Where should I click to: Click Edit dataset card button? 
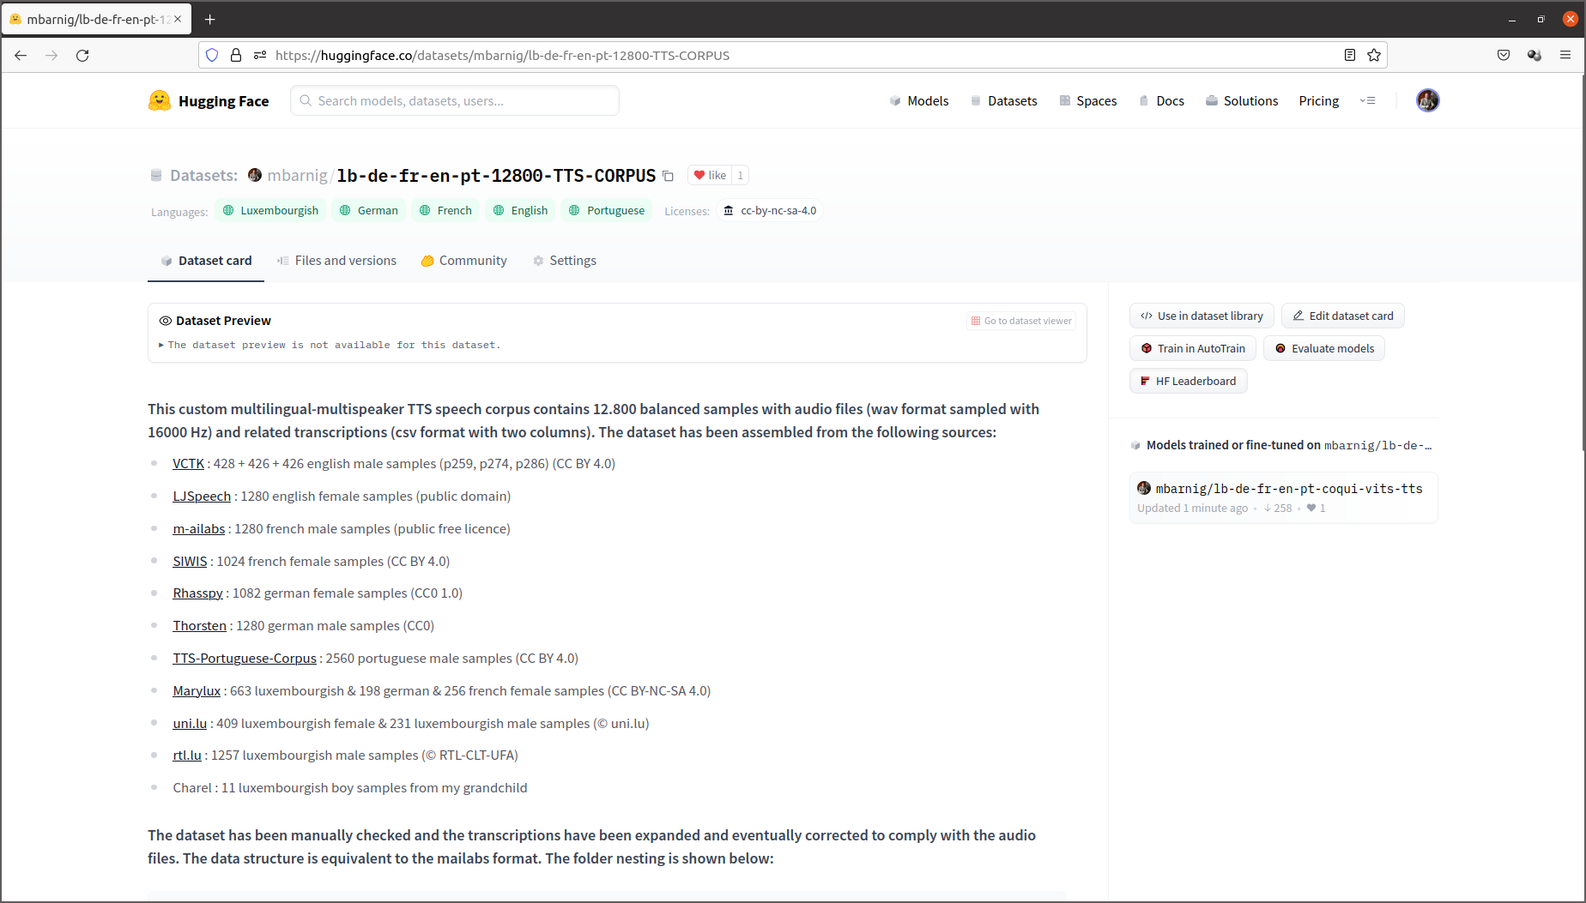coord(1342,316)
